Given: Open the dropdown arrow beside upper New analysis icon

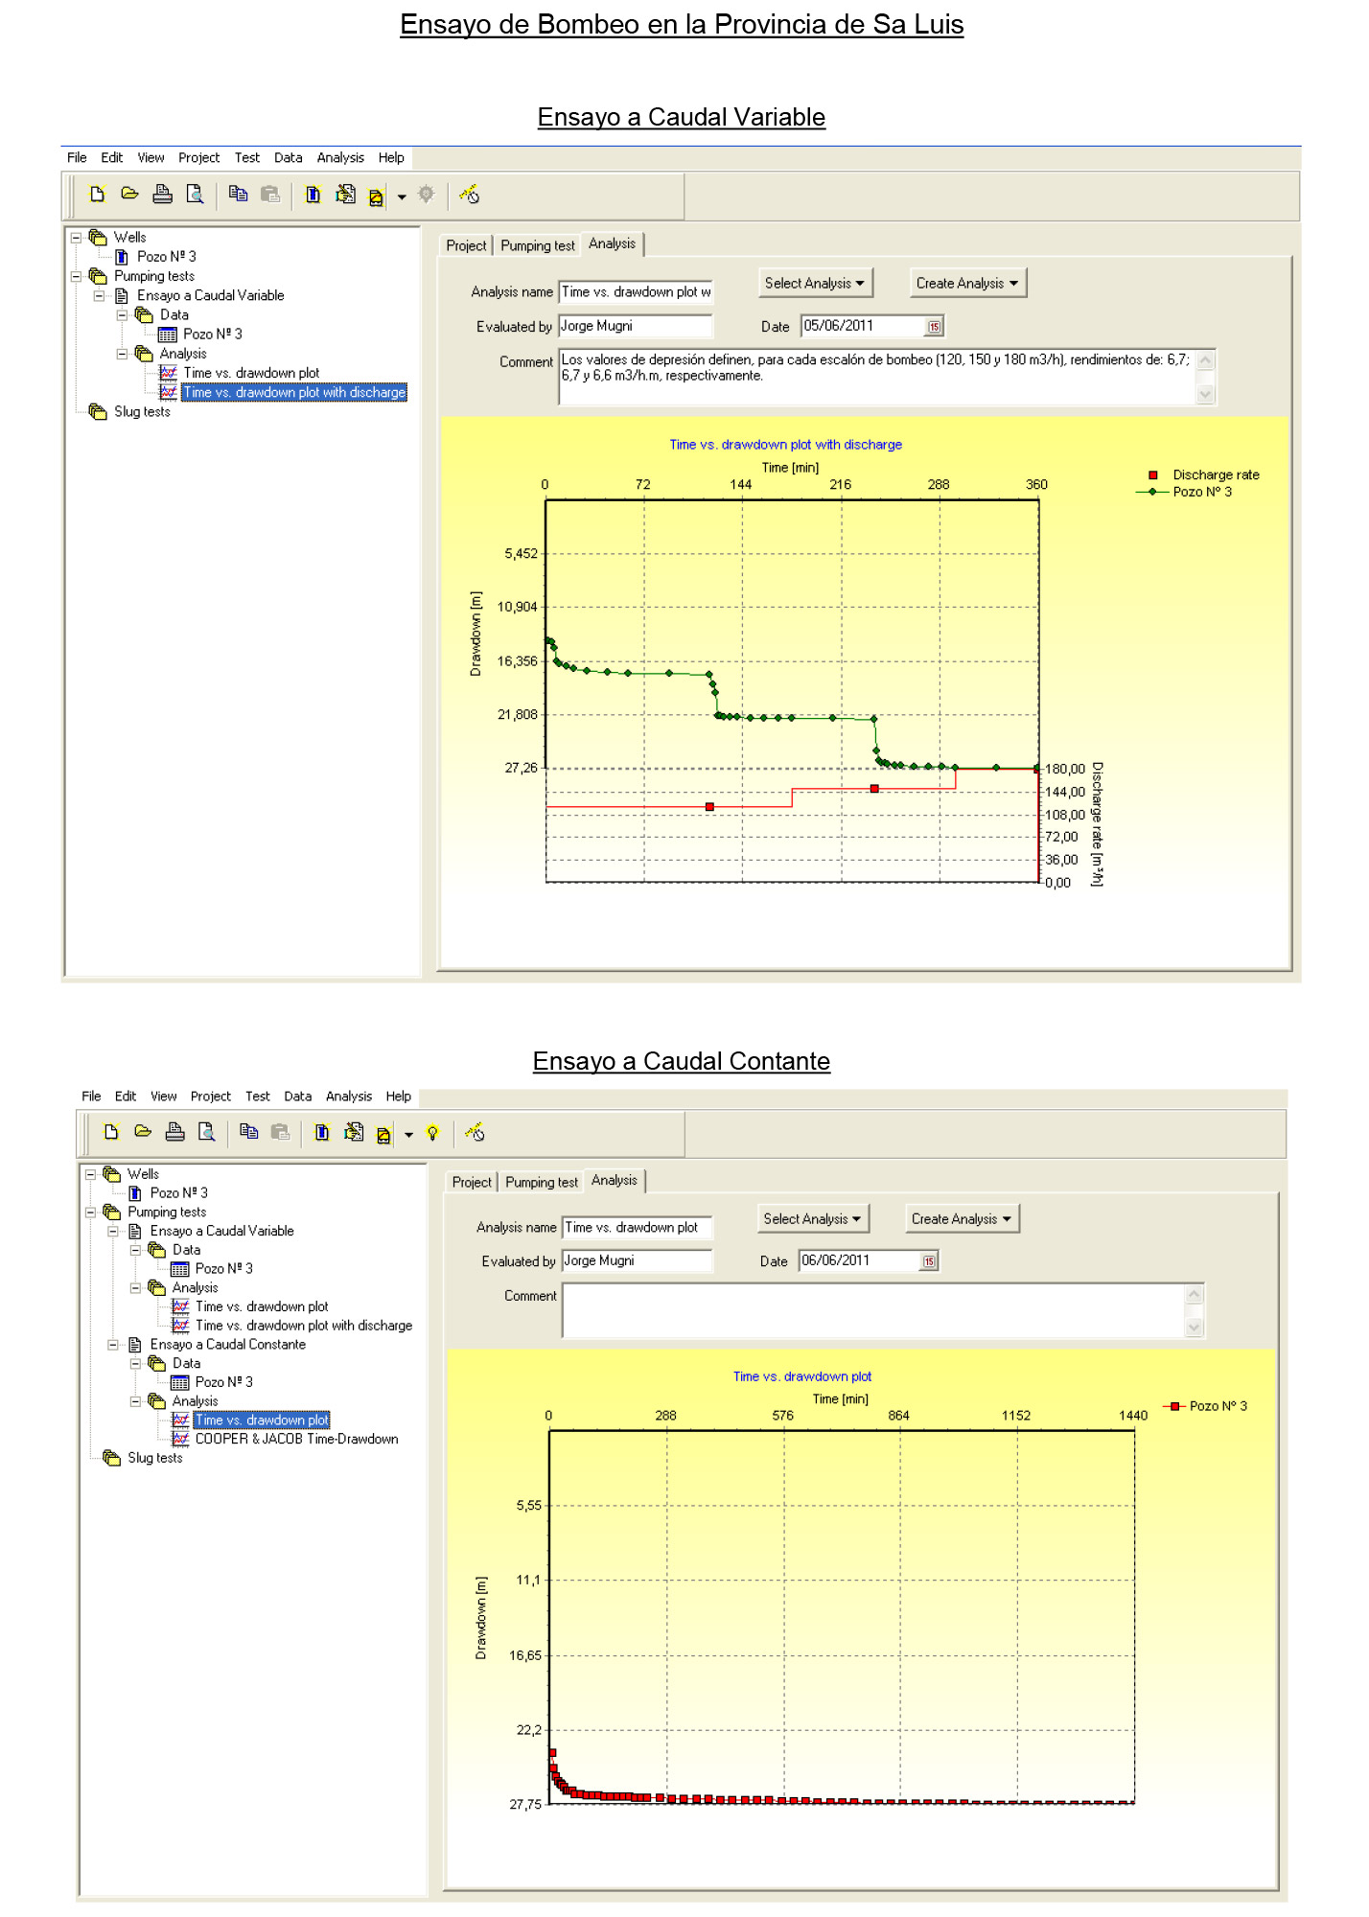Looking at the screenshot, I should pyautogui.click(x=402, y=197).
